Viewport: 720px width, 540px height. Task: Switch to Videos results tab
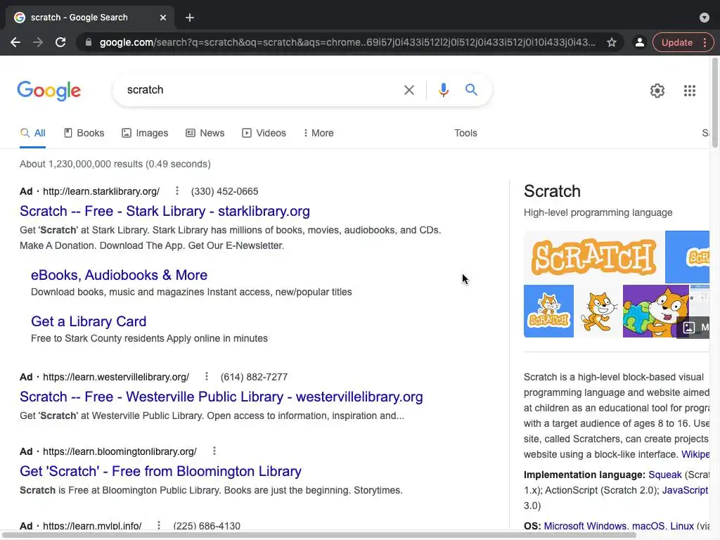[x=264, y=133]
